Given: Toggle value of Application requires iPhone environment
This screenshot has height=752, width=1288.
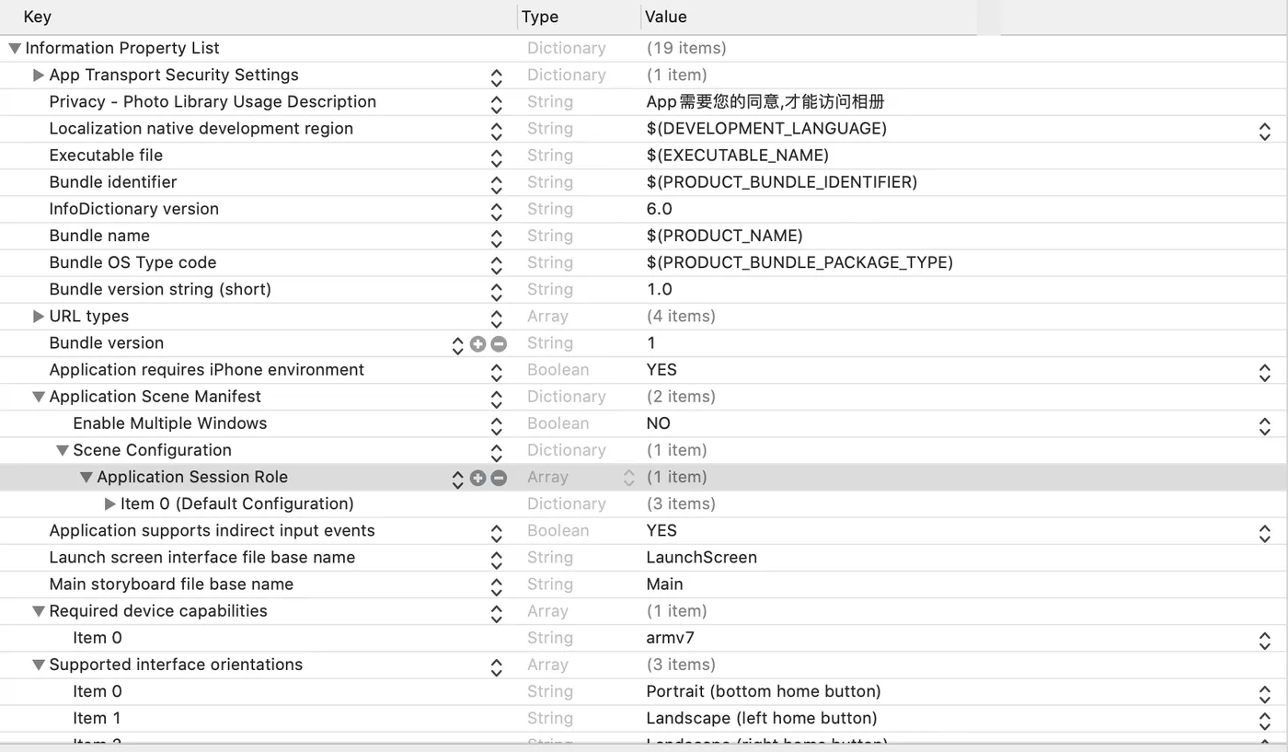Looking at the screenshot, I should point(1265,372).
